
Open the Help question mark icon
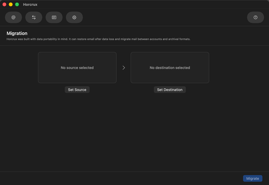256,17
